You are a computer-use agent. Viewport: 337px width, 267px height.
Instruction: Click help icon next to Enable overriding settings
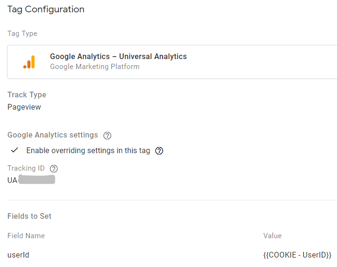pos(159,151)
